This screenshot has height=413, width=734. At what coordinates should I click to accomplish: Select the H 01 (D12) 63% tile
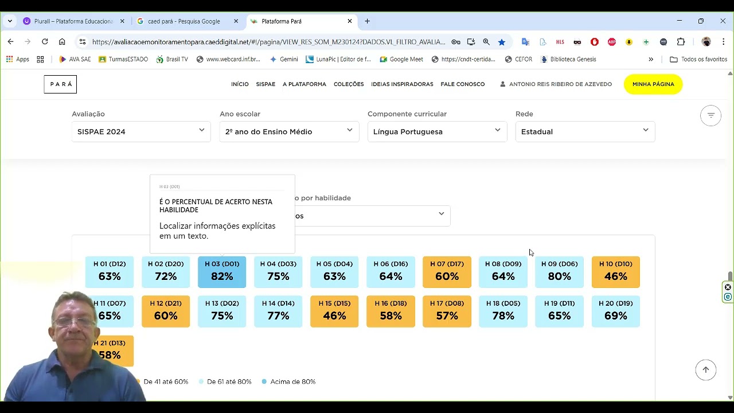tap(110, 272)
